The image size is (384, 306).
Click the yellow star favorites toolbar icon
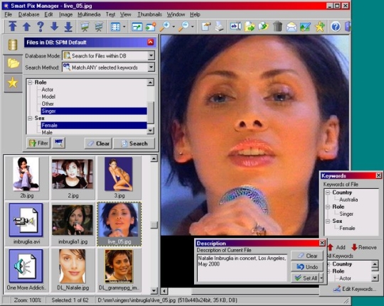[320, 26]
